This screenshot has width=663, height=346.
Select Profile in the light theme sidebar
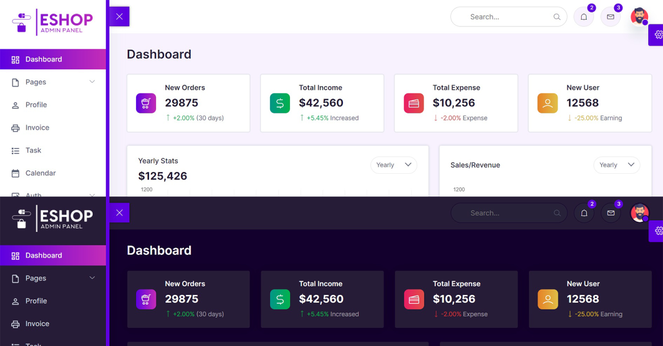click(36, 105)
